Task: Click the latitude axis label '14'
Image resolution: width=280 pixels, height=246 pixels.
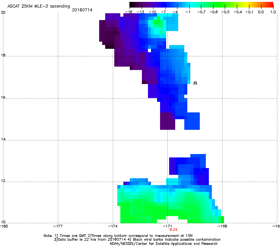Action: [3, 139]
